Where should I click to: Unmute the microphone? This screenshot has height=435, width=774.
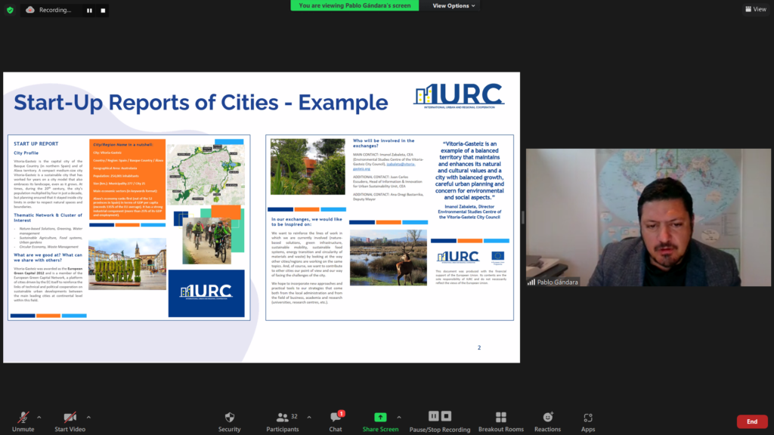point(23,421)
